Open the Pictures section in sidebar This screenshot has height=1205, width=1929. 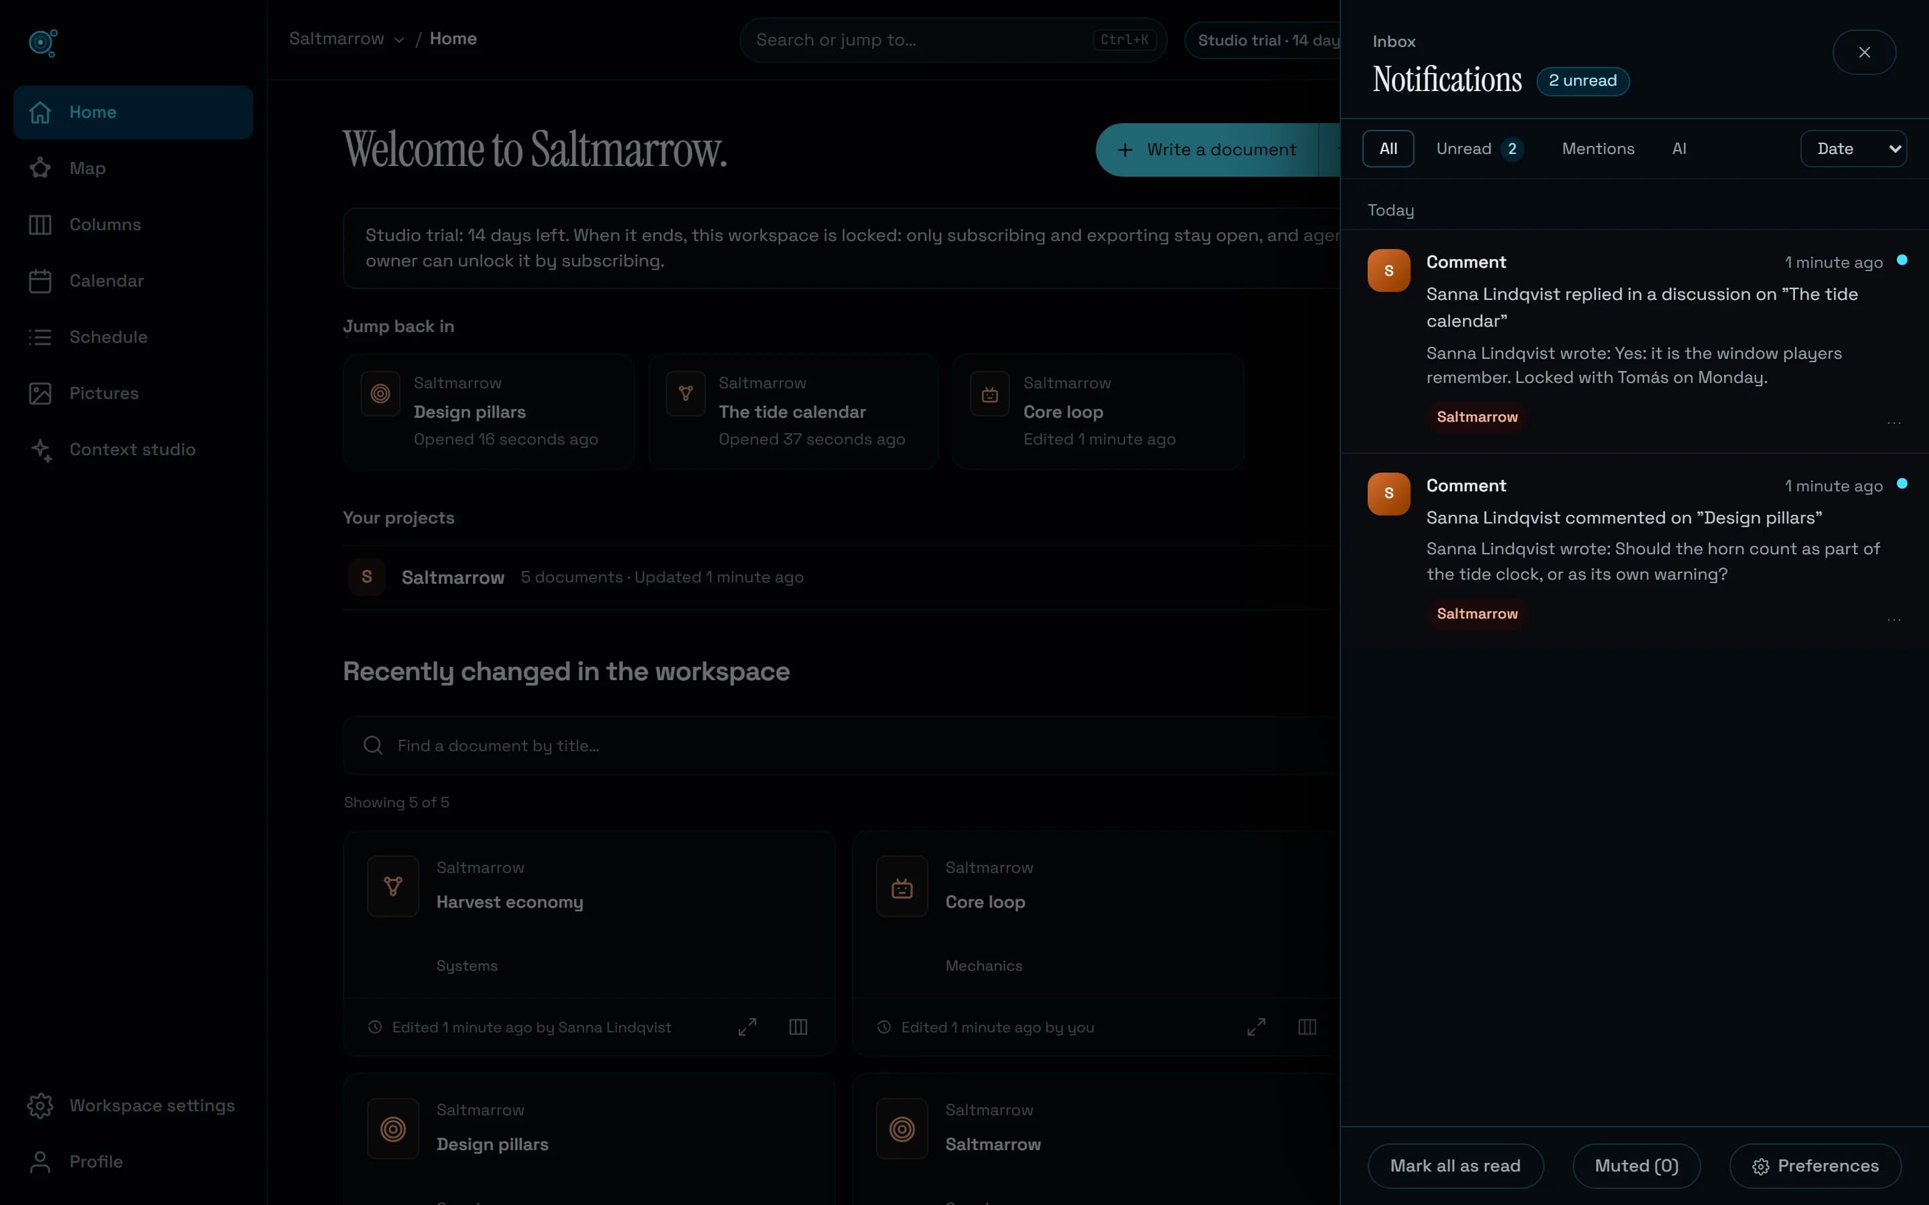point(133,393)
